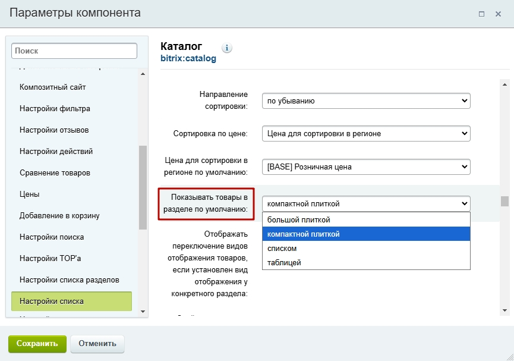Click the right panel scroll-up arrow
Viewport: 514px width, 361px height.
click(505, 84)
